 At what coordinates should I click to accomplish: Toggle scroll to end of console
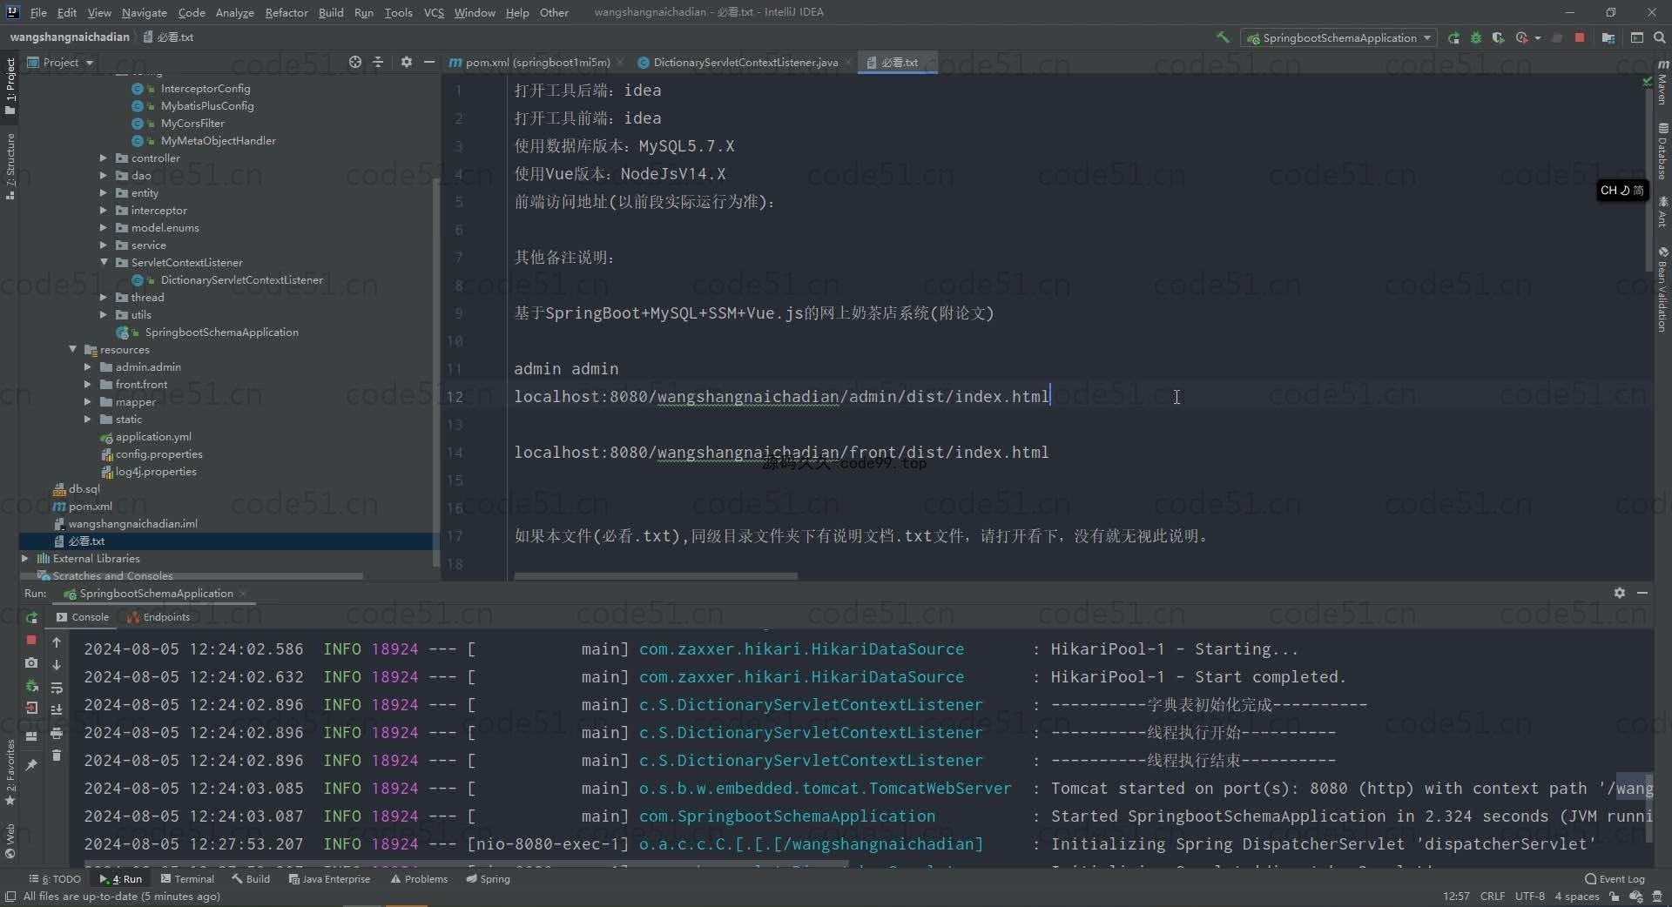click(x=57, y=710)
